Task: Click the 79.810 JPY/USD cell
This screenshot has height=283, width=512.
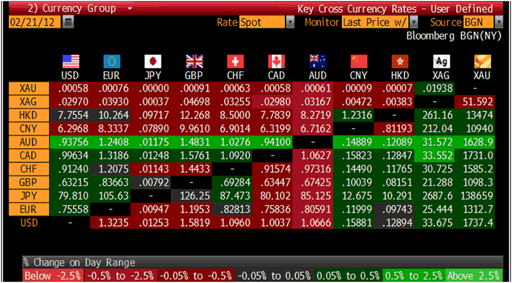Action: click(x=70, y=196)
